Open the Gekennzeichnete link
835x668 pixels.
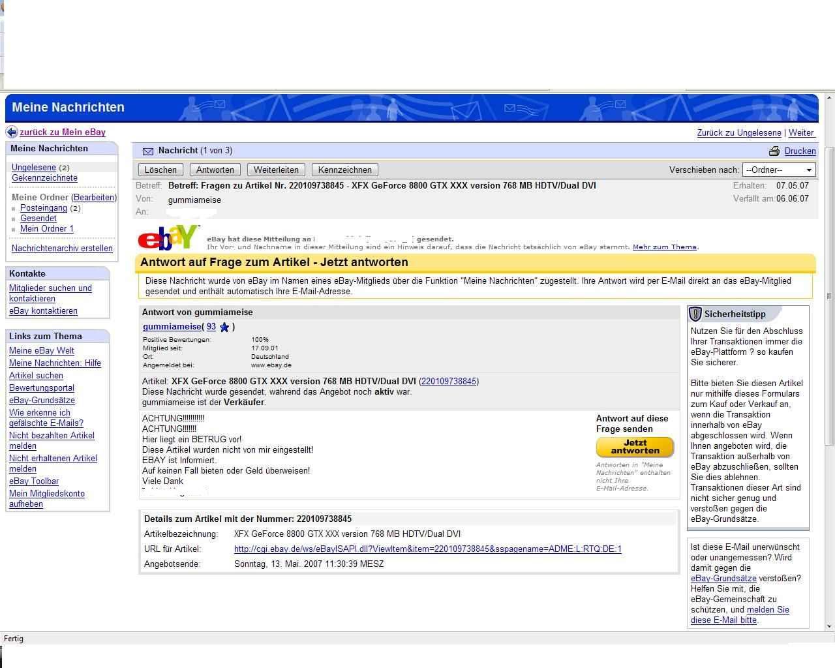pos(44,178)
